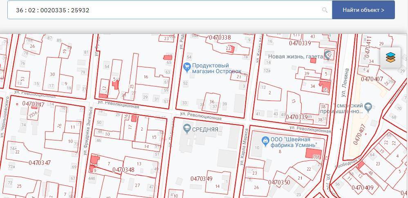Click cadastral block label 0470349
408x198 pixels.
tap(201, 178)
